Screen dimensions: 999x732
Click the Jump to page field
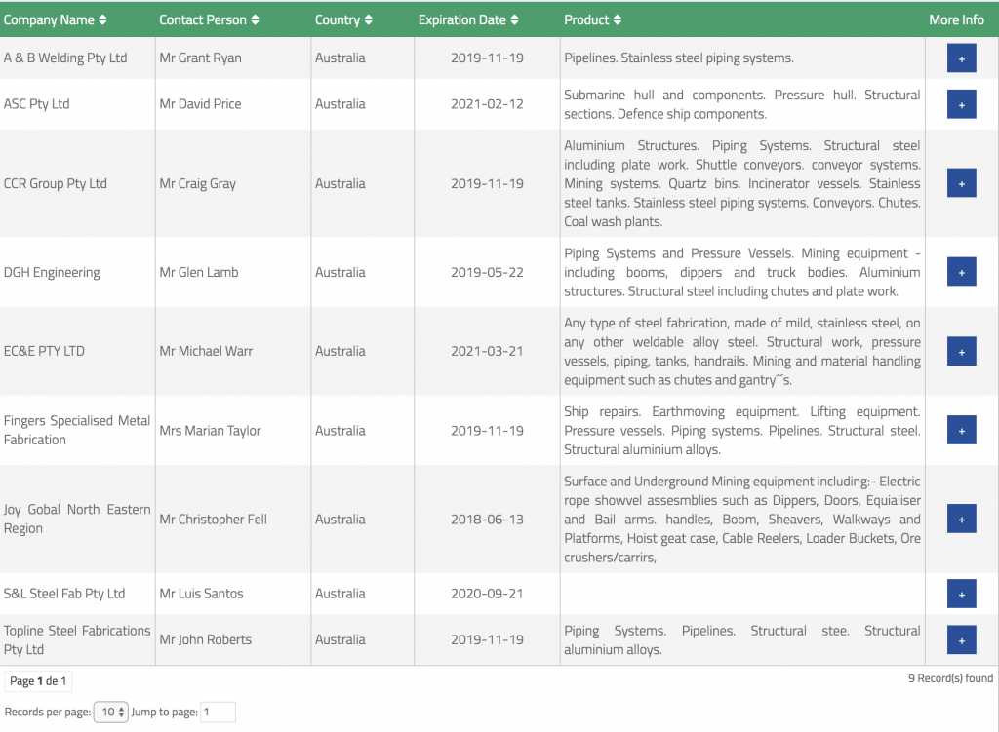click(218, 713)
